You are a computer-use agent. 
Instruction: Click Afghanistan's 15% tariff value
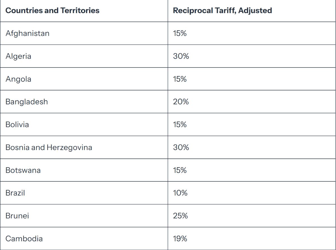click(180, 33)
